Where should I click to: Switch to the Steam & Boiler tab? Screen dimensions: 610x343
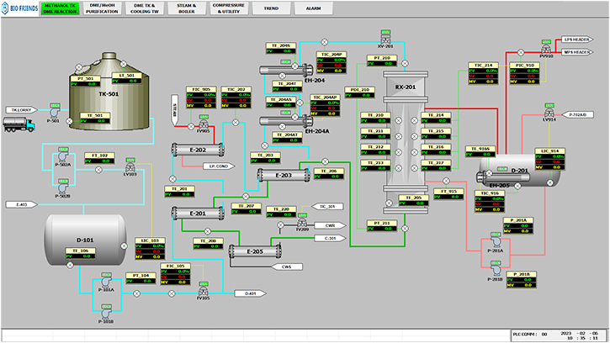[187, 8]
